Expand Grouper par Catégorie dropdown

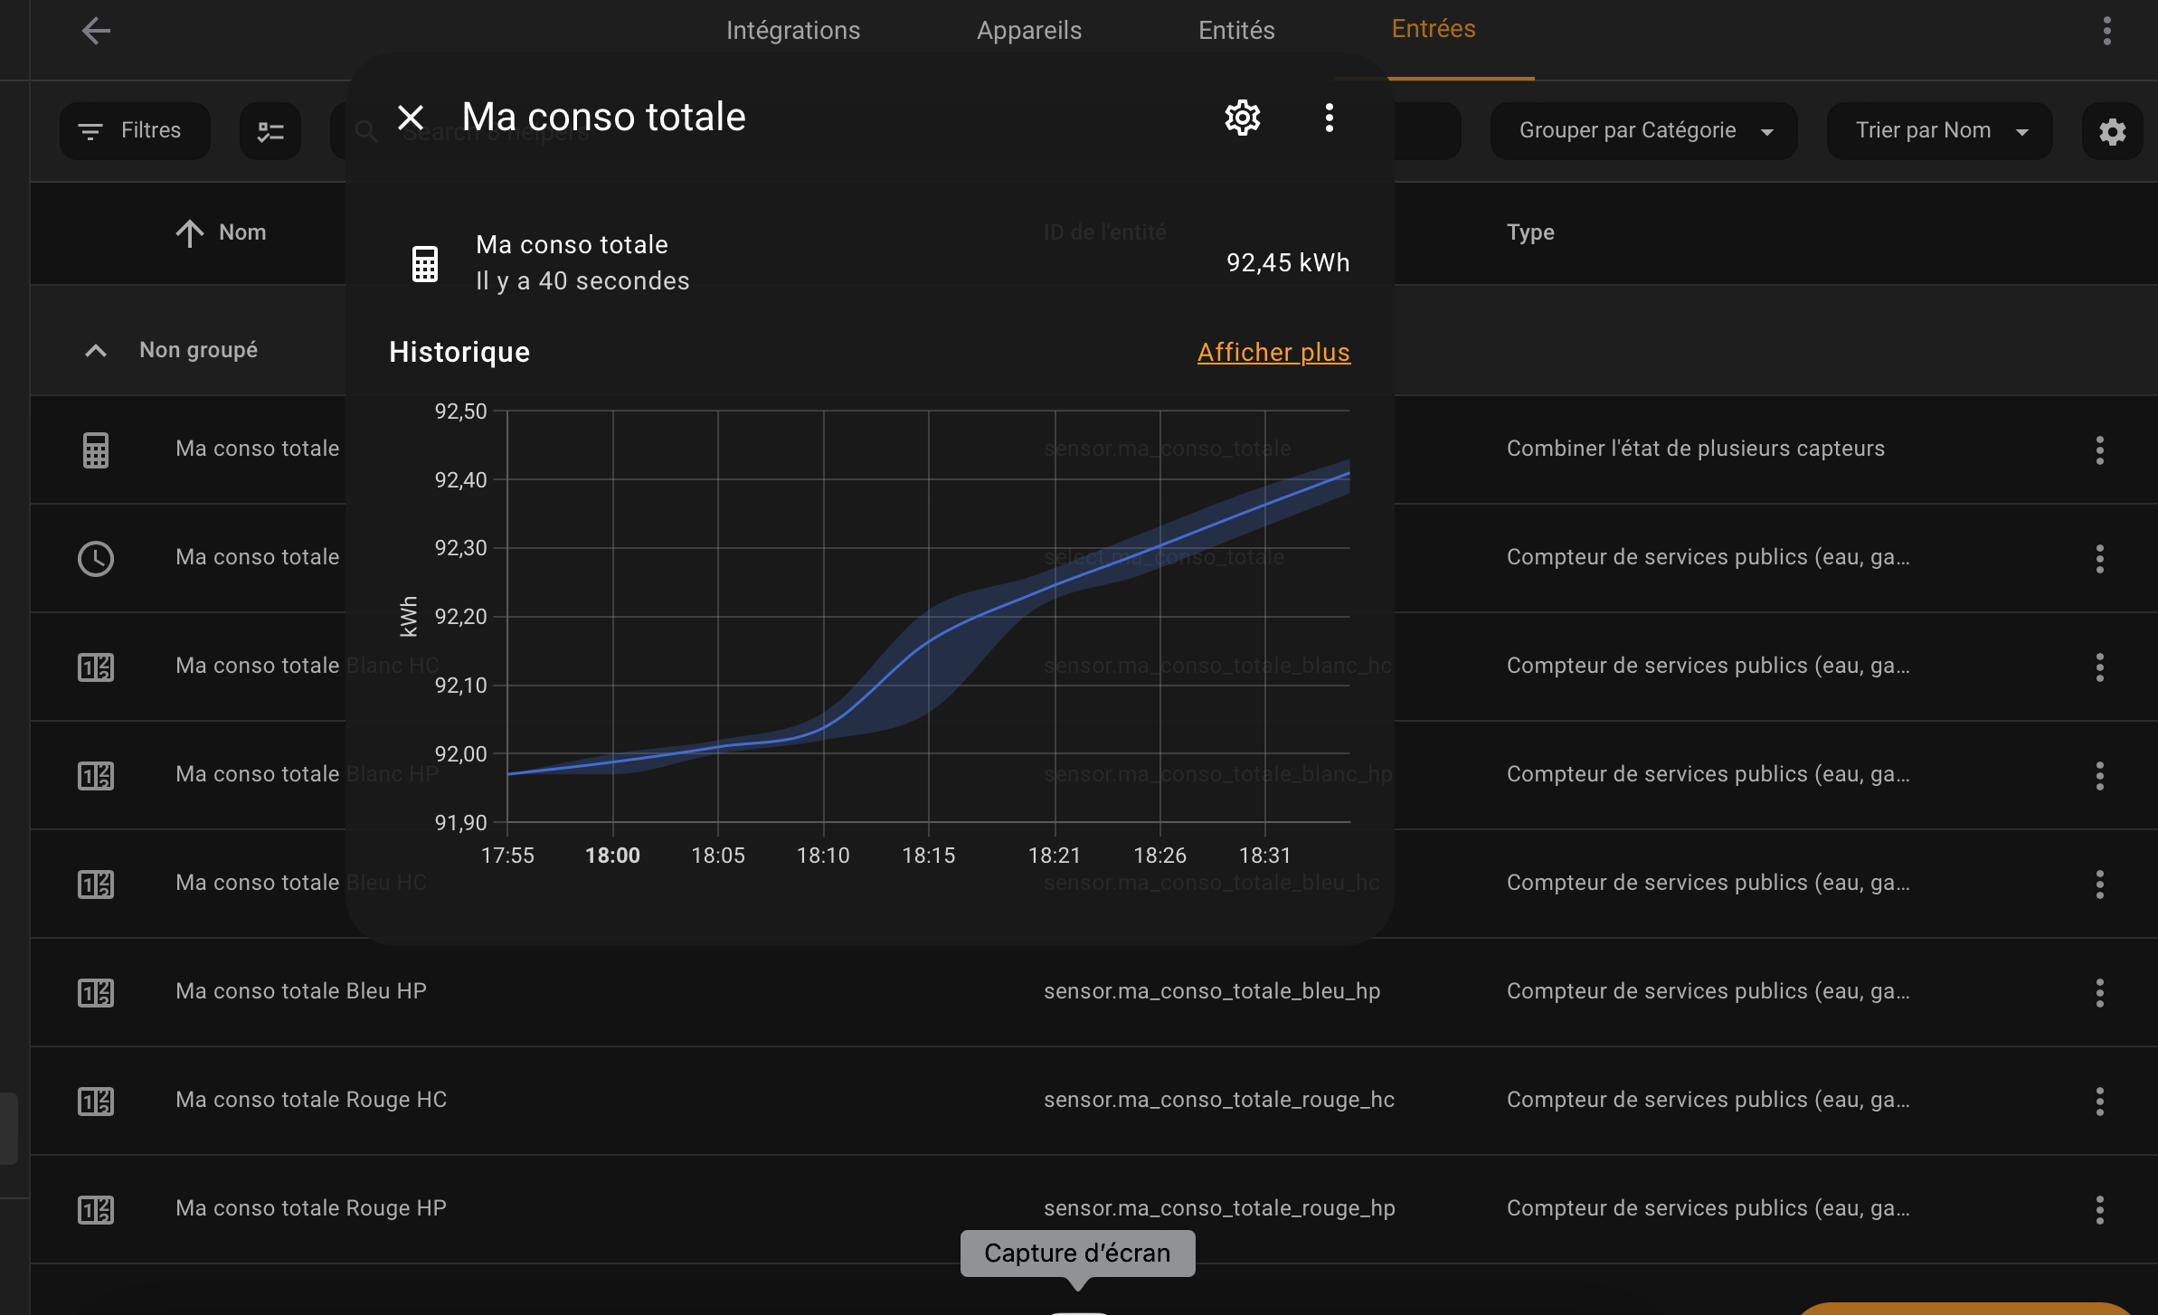click(1643, 131)
